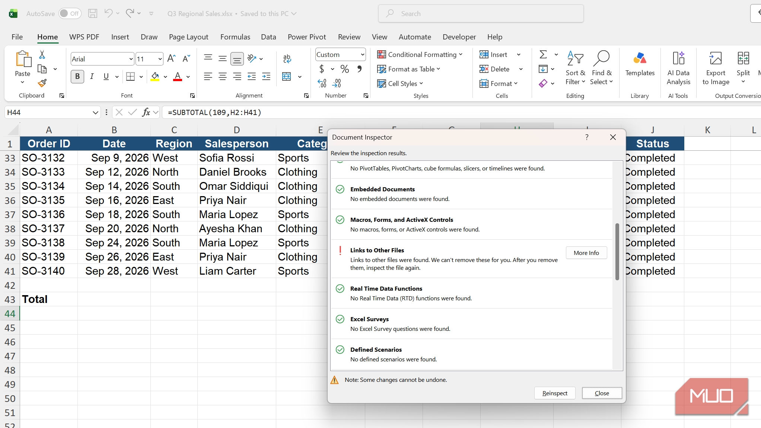Click the Fill down arrow icon

click(x=543, y=69)
